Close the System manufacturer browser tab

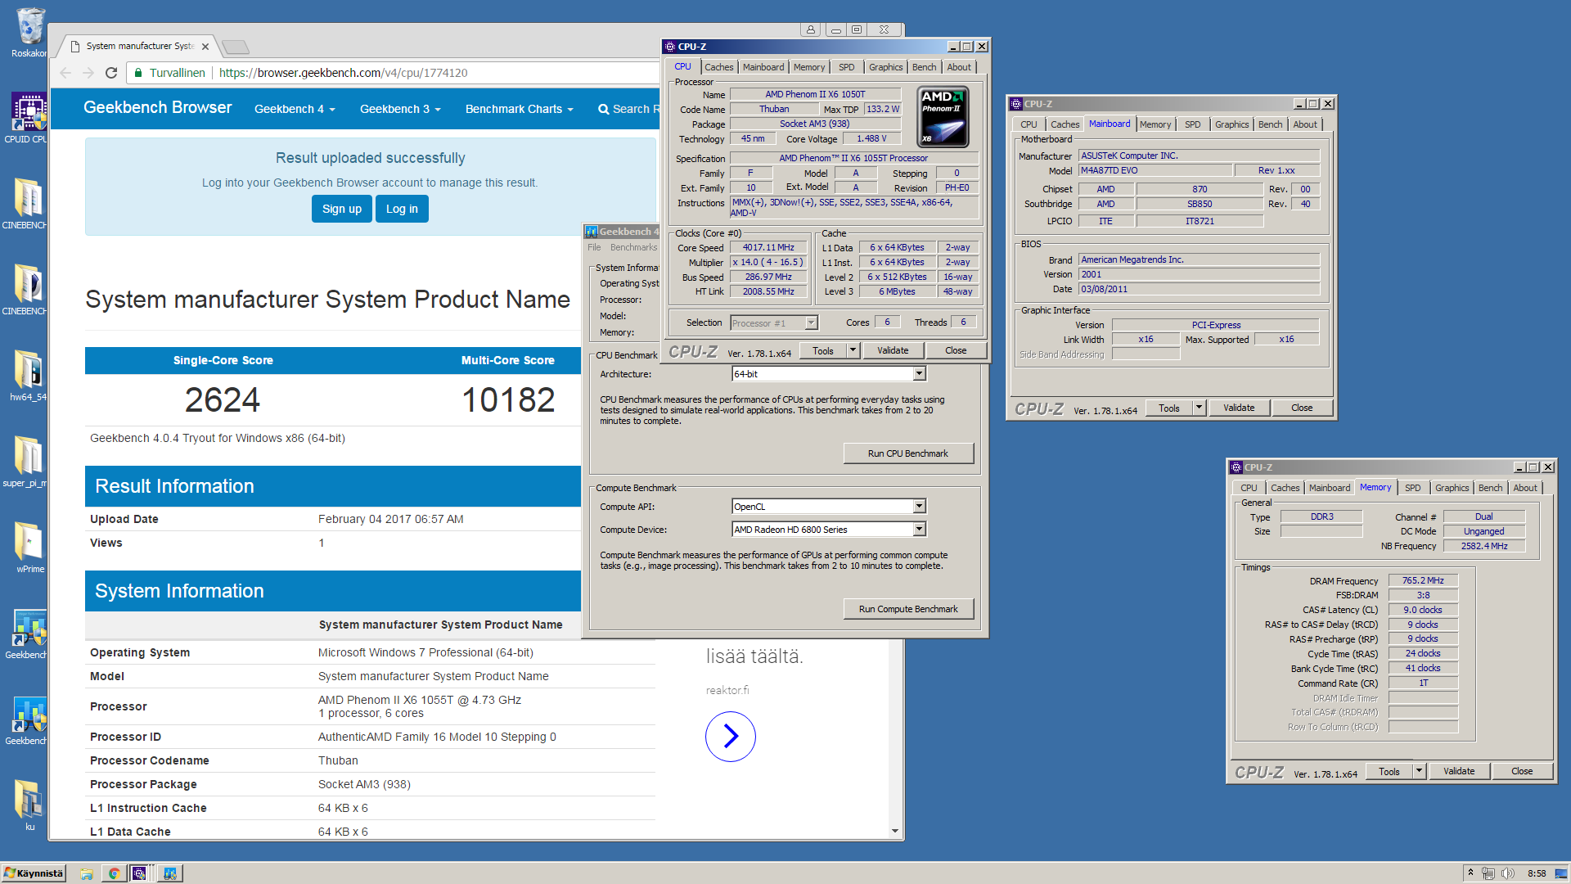tap(205, 47)
